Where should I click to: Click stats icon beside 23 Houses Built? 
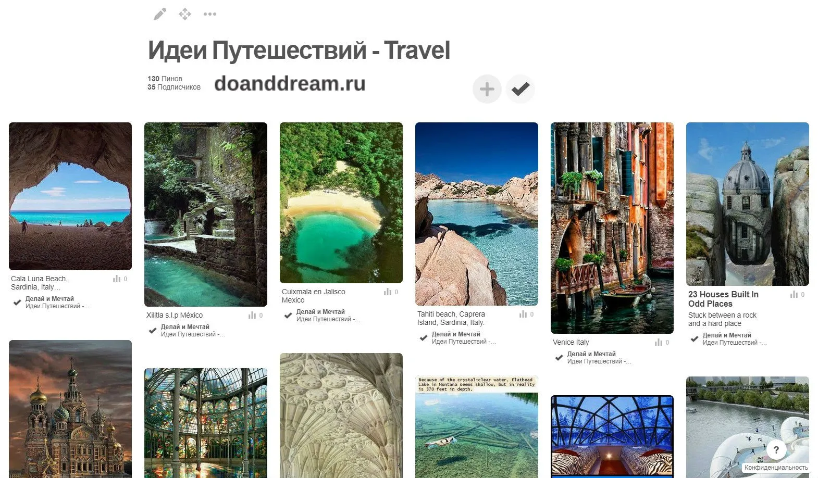click(794, 295)
